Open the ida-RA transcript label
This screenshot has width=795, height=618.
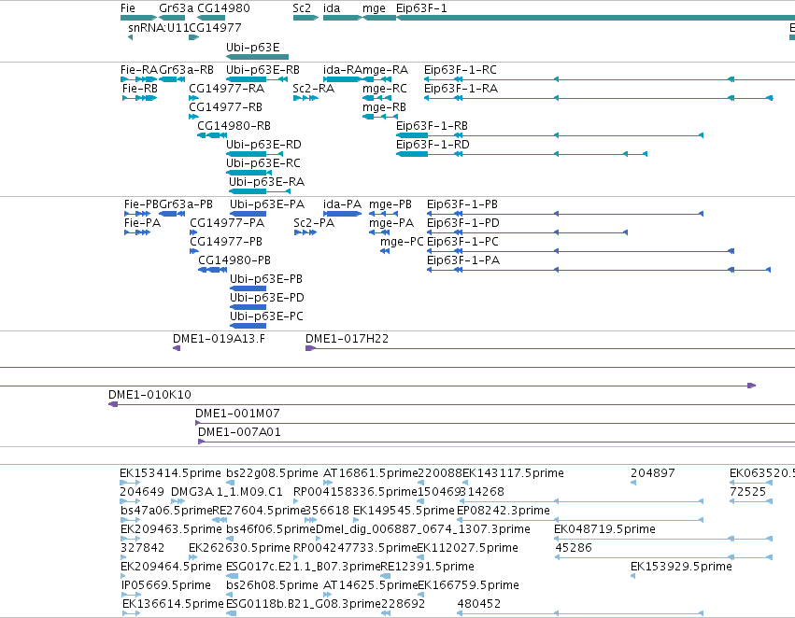342,69
